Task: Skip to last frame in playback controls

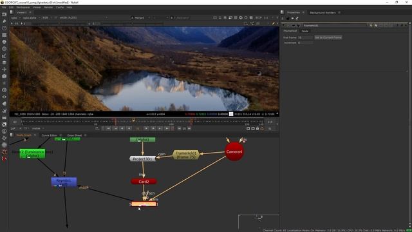Action: pos(167,128)
